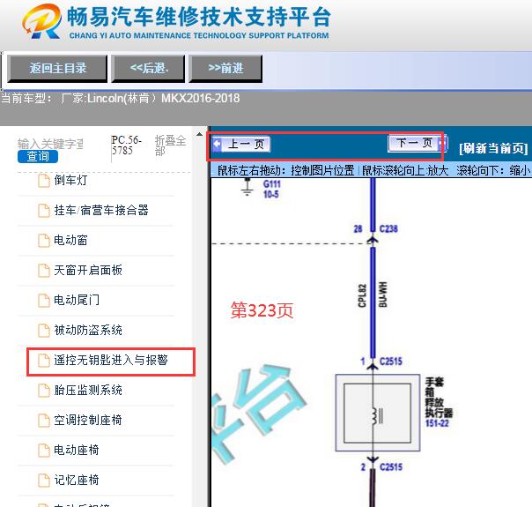Click wire label CPL82
This screenshot has width=532, height=507.
click(362, 295)
